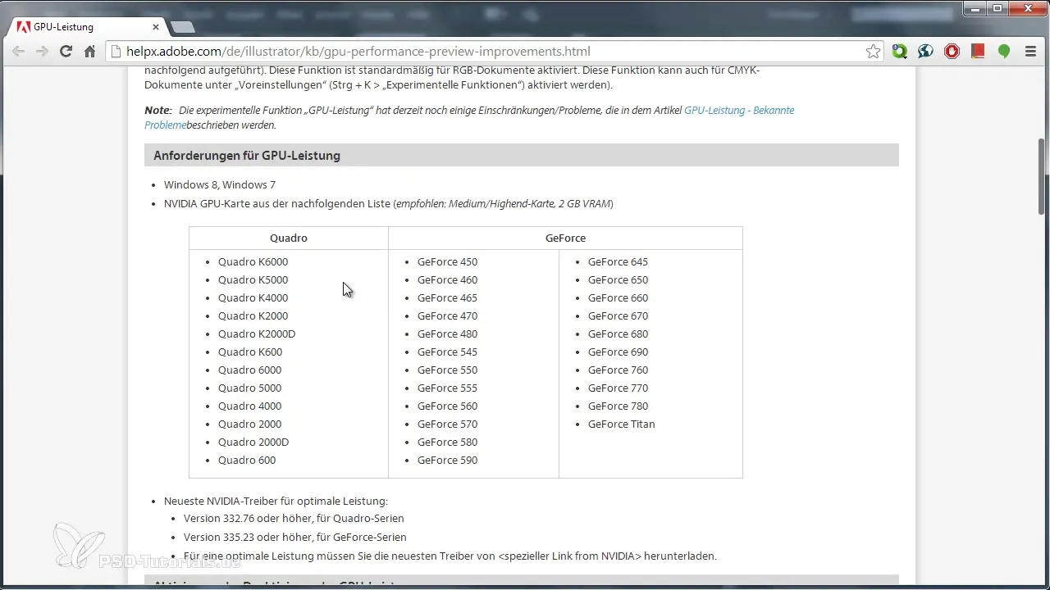
Task: Click GeForce 660 list entry
Action: 618,298
